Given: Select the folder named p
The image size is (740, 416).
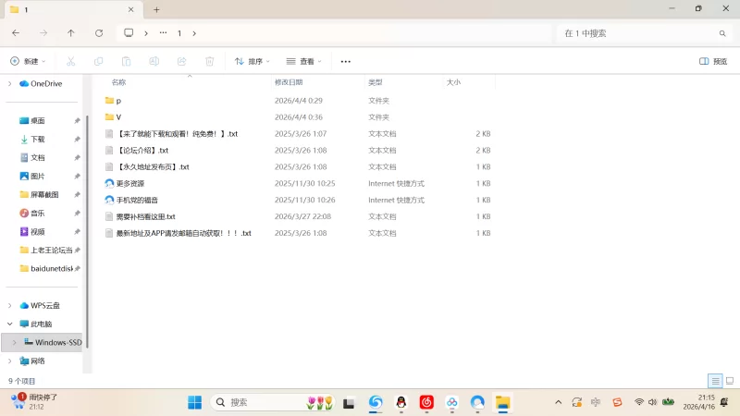Looking at the screenshot, I should [117, 100].
